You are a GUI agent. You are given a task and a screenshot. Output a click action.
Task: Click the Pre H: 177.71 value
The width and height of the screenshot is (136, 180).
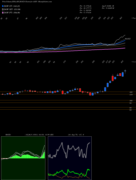click(85, 8)
